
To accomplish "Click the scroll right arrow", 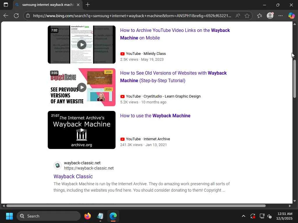I will click(290, 206).
